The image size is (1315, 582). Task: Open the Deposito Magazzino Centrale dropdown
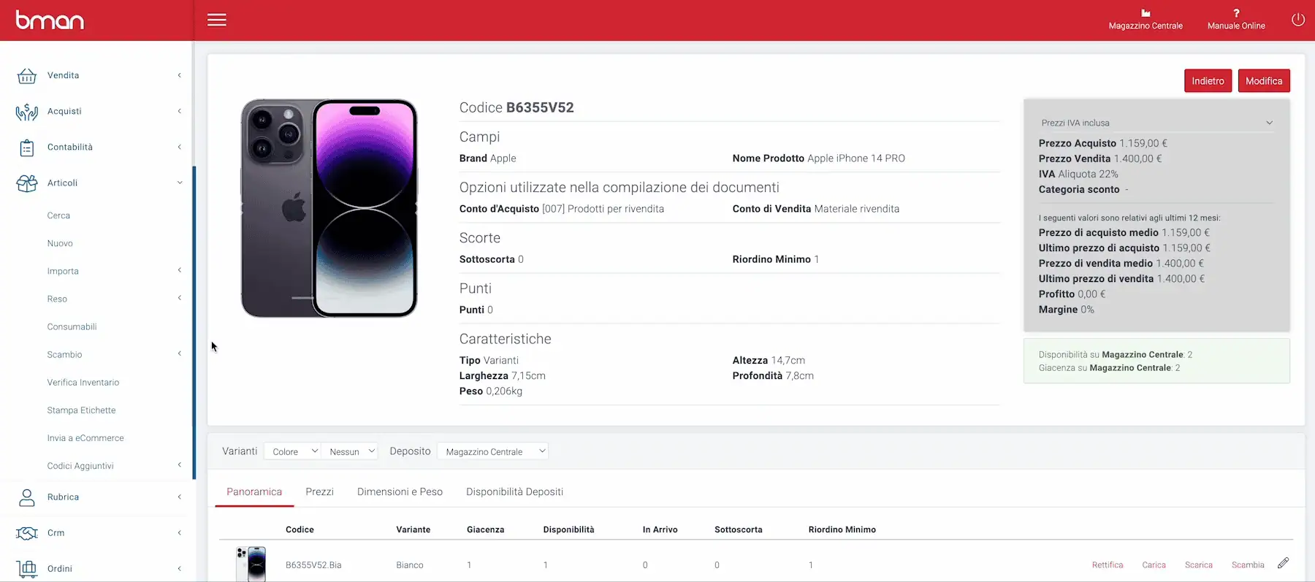pyautogui.click(x=493, y=451)
